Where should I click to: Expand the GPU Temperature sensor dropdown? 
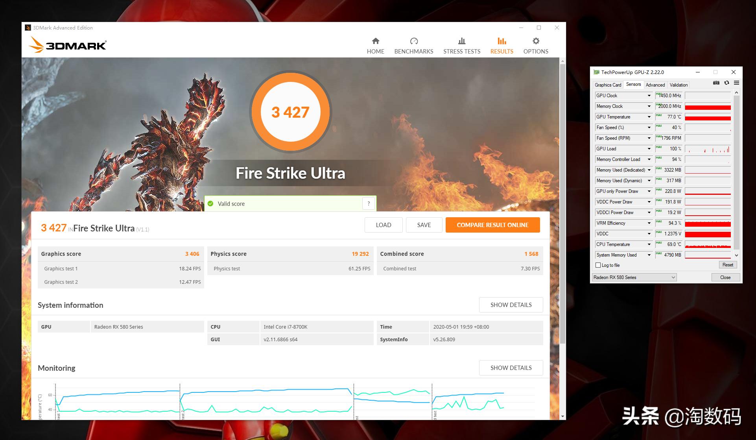[x=649, y=117]
